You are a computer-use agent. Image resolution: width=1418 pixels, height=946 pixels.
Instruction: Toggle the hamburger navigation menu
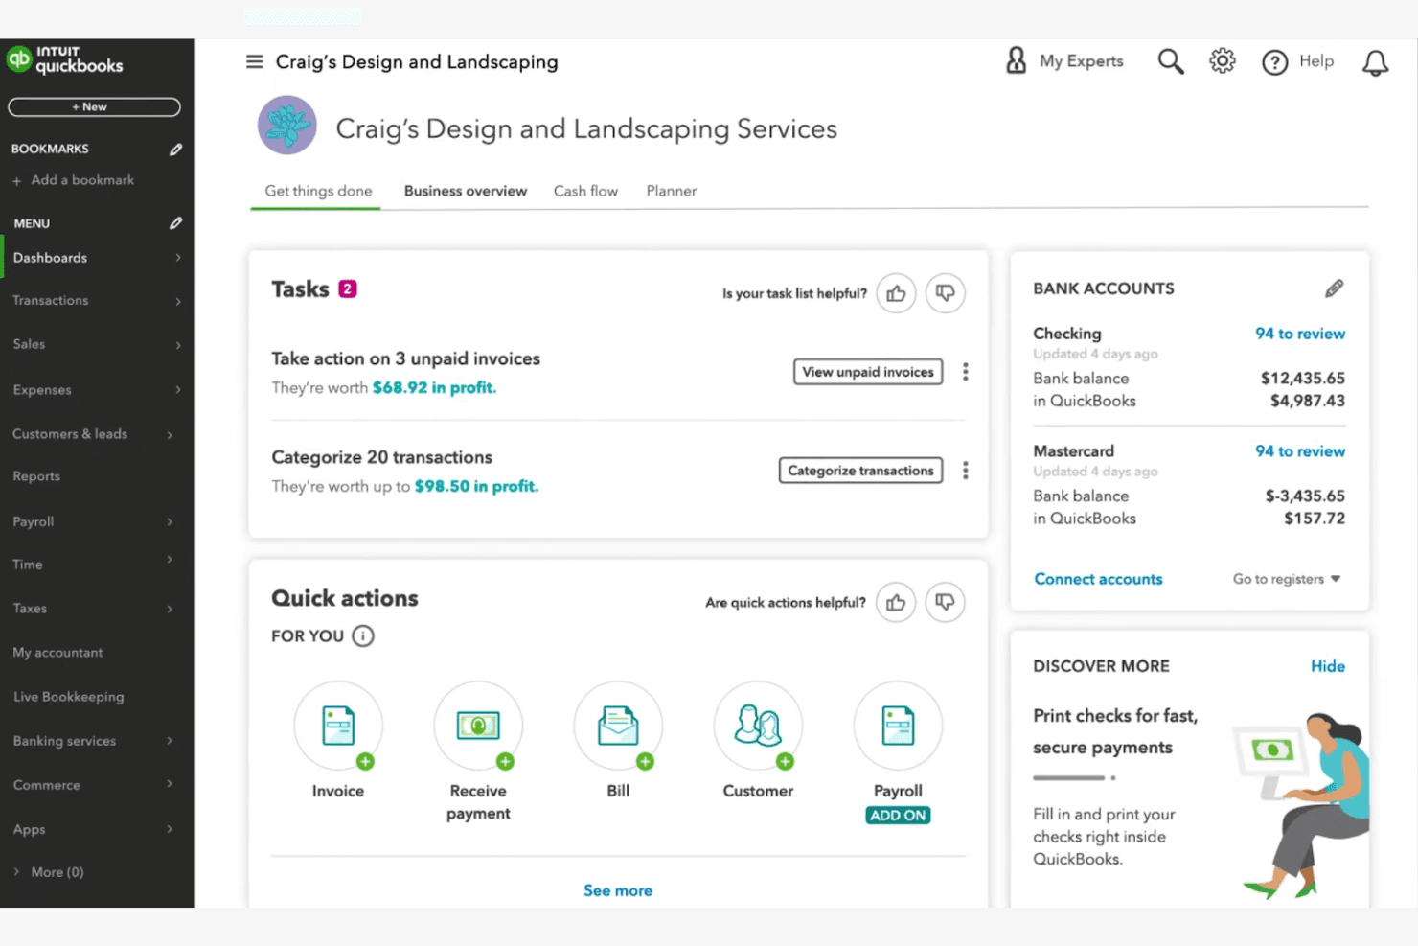254,61
